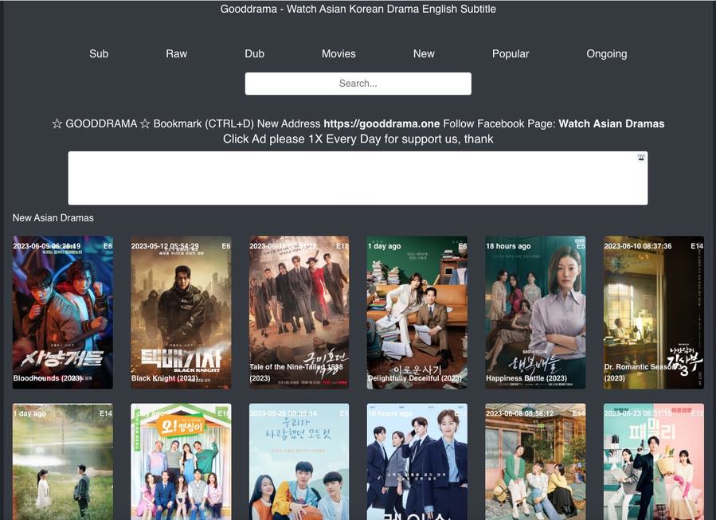Browse Popular dramas
The height and width of the screenshot is (520, 716).
point(510,53)
